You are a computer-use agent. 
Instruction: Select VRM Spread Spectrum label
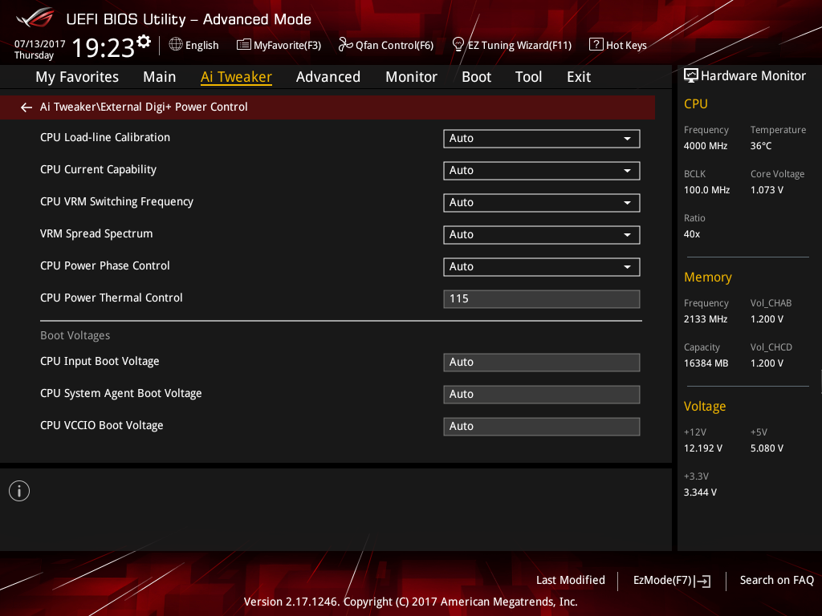point(96,233)
